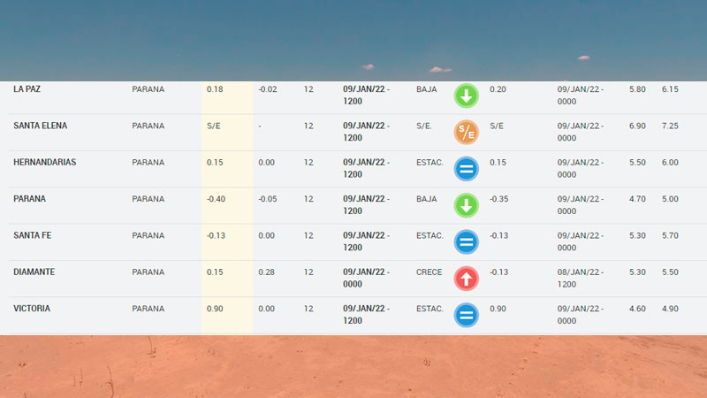Click the orange S/E icon for Santa Elena
Viewport: 707px width, 398px height.
pyautogui.click(x=466, y=132)
